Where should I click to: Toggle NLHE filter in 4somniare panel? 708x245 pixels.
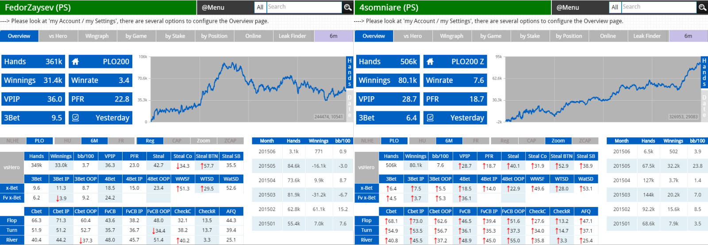367,141
